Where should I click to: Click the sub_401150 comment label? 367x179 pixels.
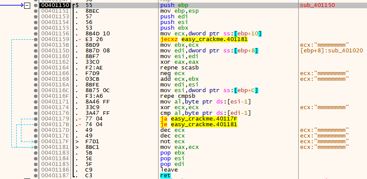coord(318,5)
